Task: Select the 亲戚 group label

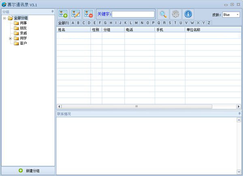Action: pos(23,33)
